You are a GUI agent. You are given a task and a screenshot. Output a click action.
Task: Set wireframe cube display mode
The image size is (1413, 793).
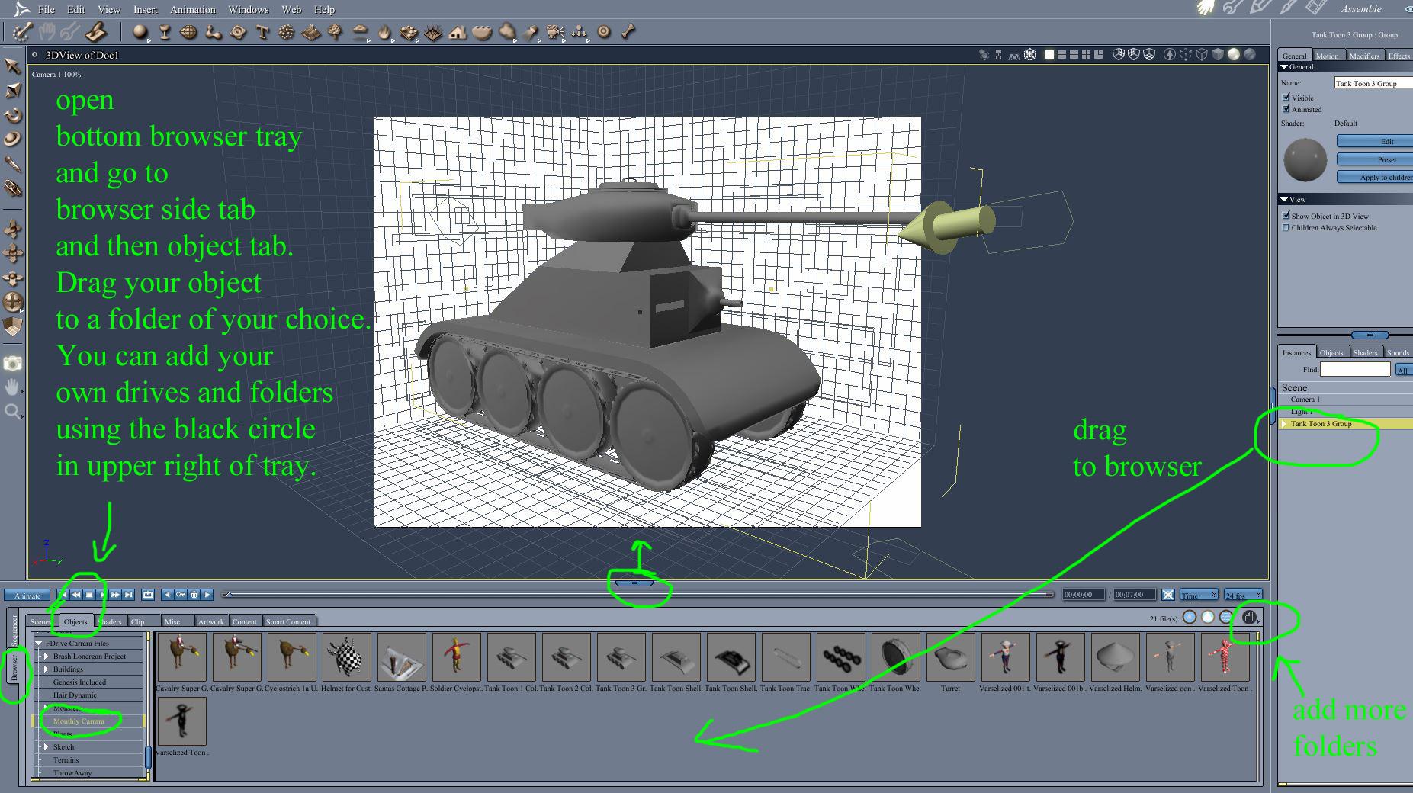pyautogui.click(x=1201, y=55)
